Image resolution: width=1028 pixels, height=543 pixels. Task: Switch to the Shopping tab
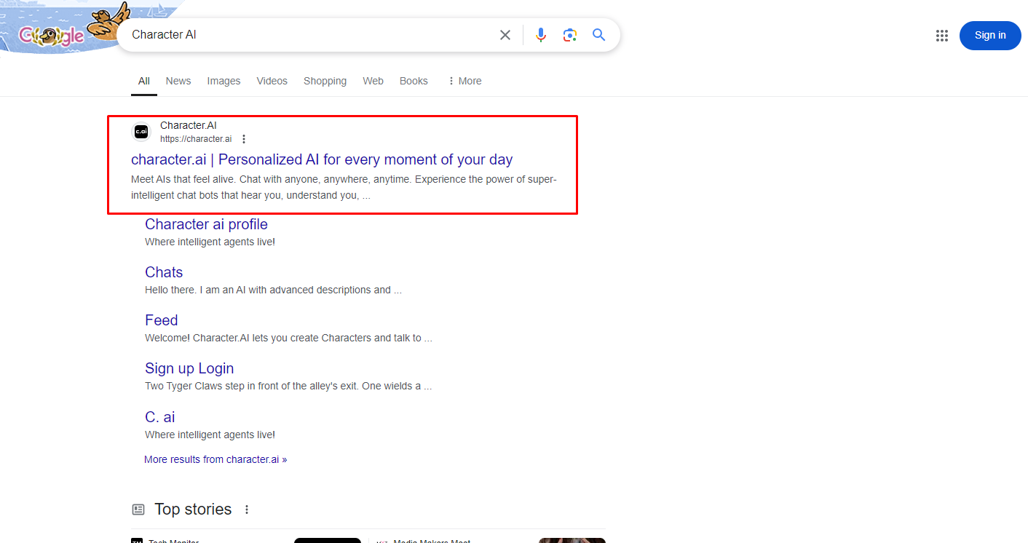pos(325,81)
